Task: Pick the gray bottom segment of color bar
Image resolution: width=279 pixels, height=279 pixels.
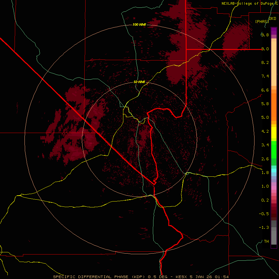Action: 274,237
